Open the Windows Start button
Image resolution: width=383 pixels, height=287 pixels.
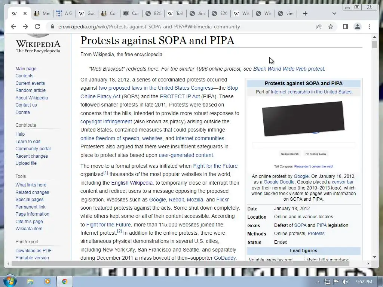point(10,281)
